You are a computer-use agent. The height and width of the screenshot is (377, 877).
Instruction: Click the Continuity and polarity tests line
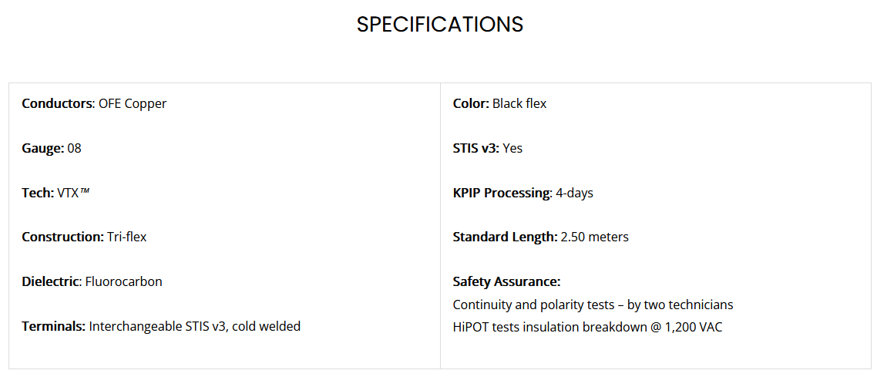point(593,305)
